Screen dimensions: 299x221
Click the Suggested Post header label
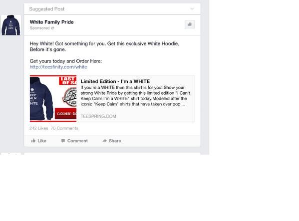click(47, 9)
